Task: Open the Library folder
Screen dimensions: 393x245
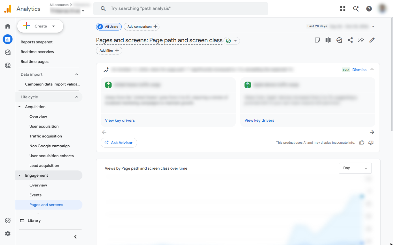Action: [x=30, y=221]
